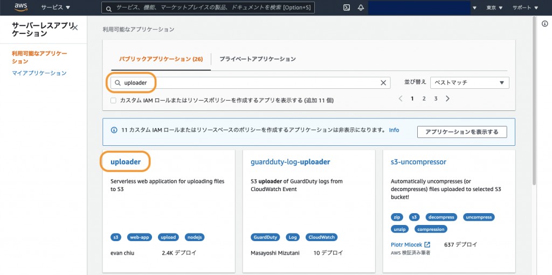Go to next results page arrow

(x=447, y=99)
